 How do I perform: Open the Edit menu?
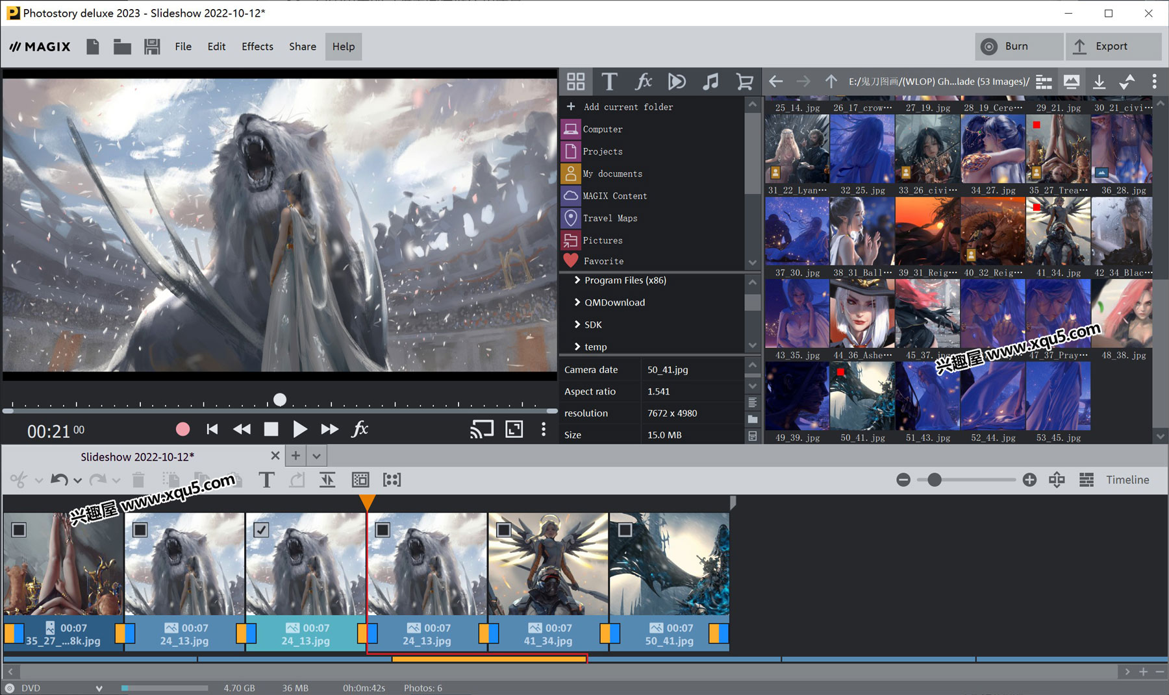[216, 47]
